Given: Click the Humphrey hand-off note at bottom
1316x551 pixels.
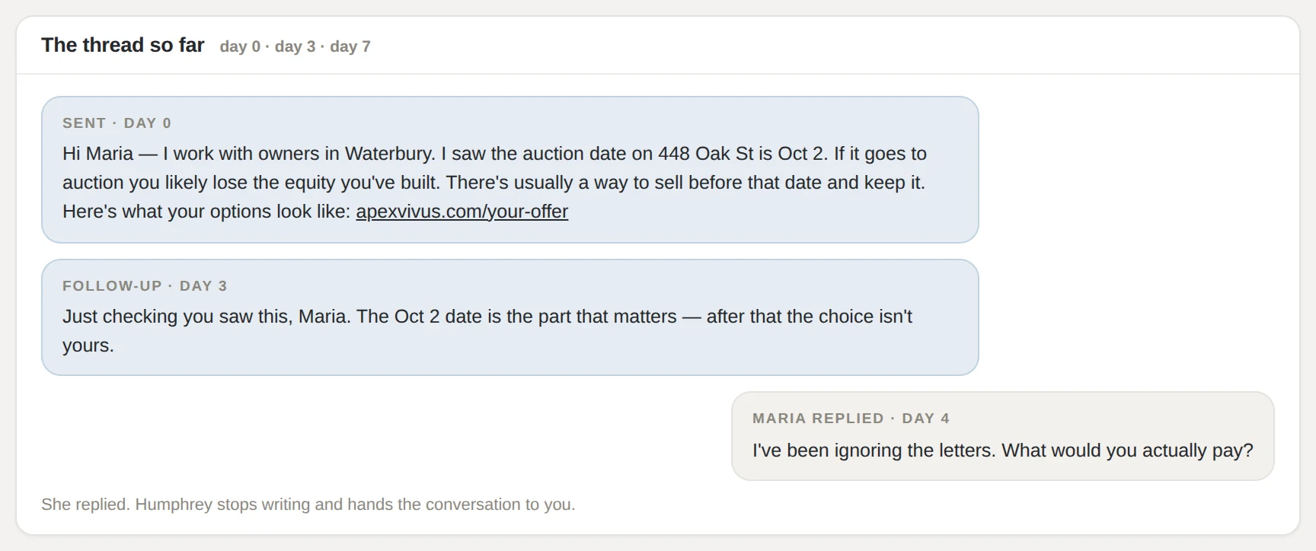Looking at the screenshot, I should 308,505.
